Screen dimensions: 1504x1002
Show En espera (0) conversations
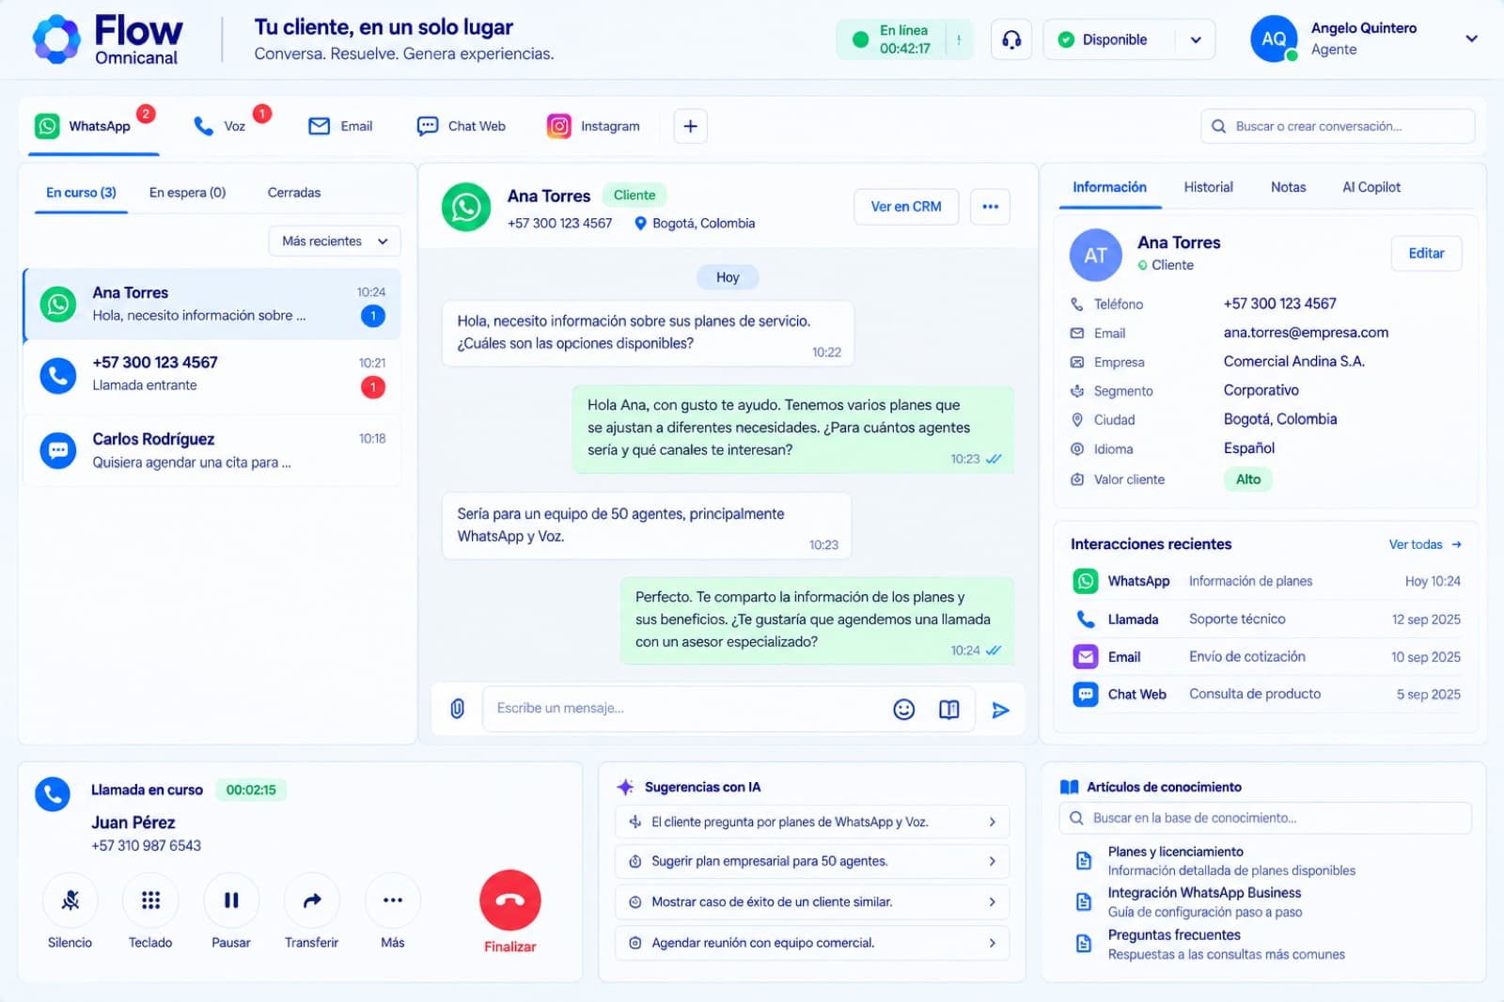pos(187,193)
